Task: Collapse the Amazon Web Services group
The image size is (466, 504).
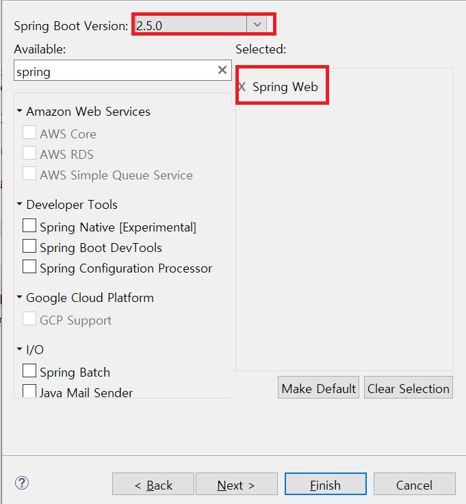Action: pos(20,111)
